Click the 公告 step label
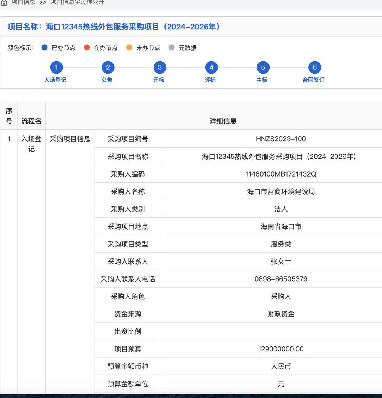The height and width of the screenshot is (398, 382). tap(107, 80)
